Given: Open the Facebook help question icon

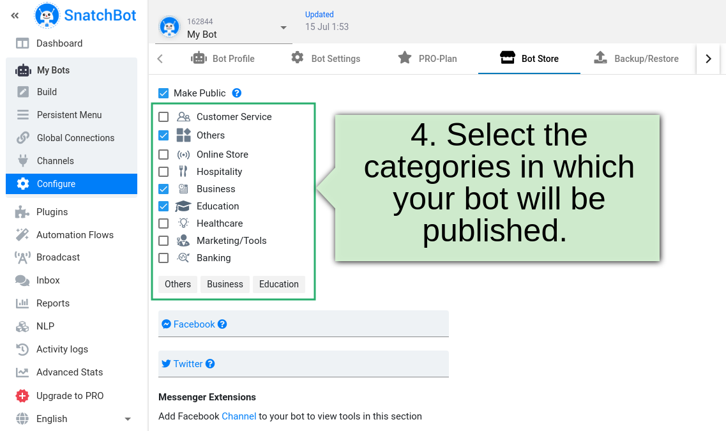Looking at the screenshot, I should click(x=222, y=324).
